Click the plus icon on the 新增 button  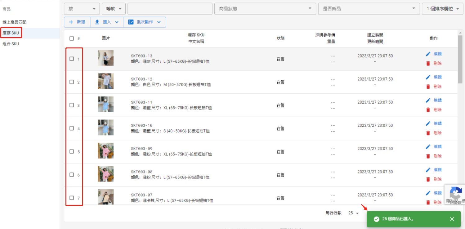(71, 22)
